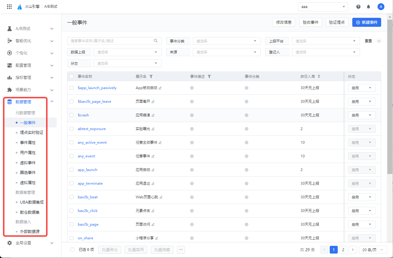Open the 20 条/页 page size dropdown
This screenshot has width=393, height=258.
coord(373,250)
